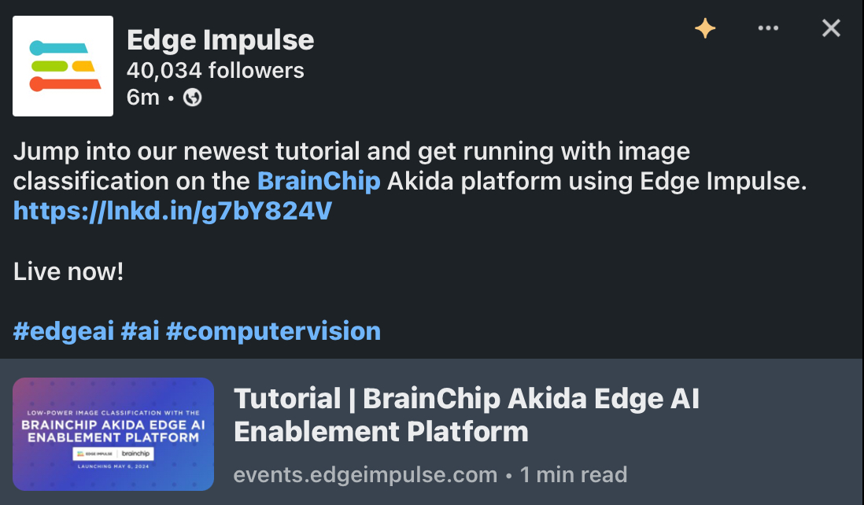The width and height of the screenshot is (864, 505).
Task: Select the #computervision hashtag
Action: [x=273, y=331]
